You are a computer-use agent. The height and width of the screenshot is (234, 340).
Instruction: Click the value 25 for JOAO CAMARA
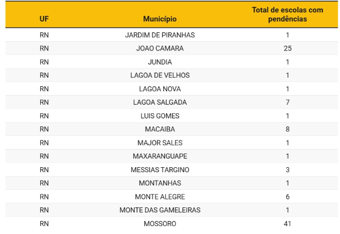pyautogui.click(x=287, y=49)
